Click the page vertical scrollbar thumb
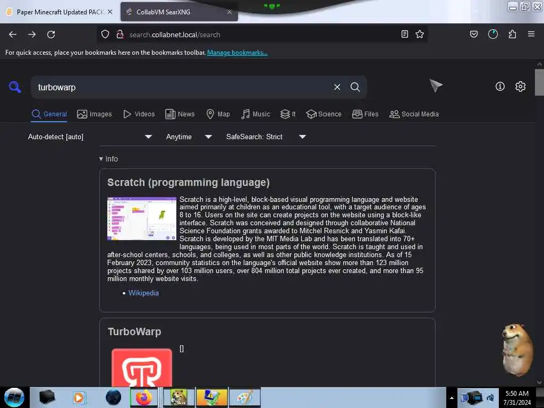Image resolution: width=544 pixels, height=408 pixels. point(539,82)
